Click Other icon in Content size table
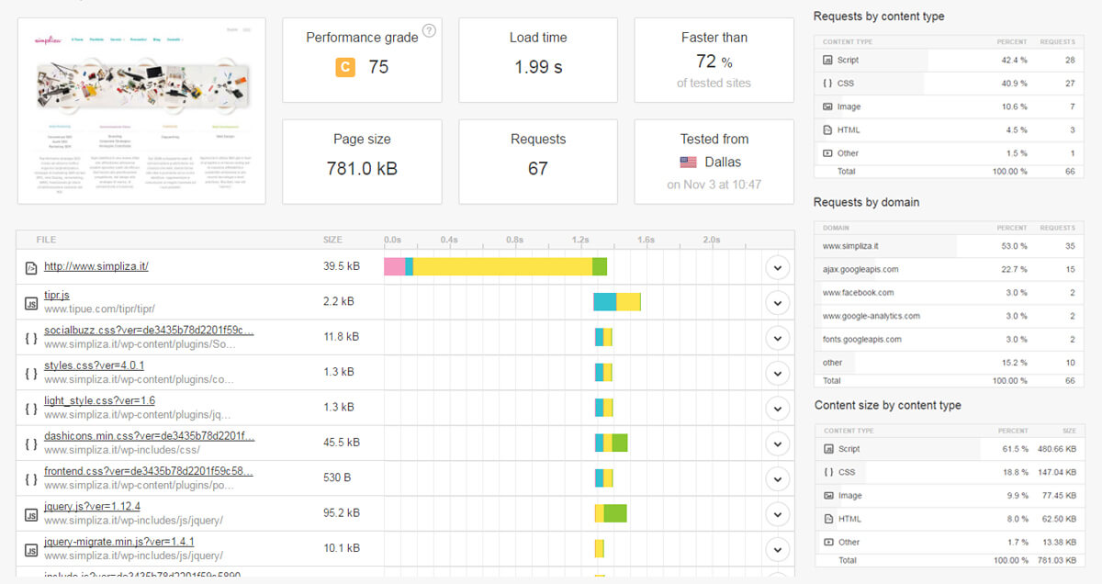Viewport: 1102px width, 584px height. point(828,542)
